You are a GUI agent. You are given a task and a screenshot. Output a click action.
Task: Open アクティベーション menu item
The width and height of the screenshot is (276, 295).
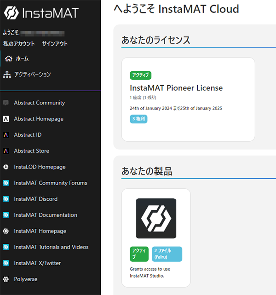pyautogui.click(x=32, y=75)
